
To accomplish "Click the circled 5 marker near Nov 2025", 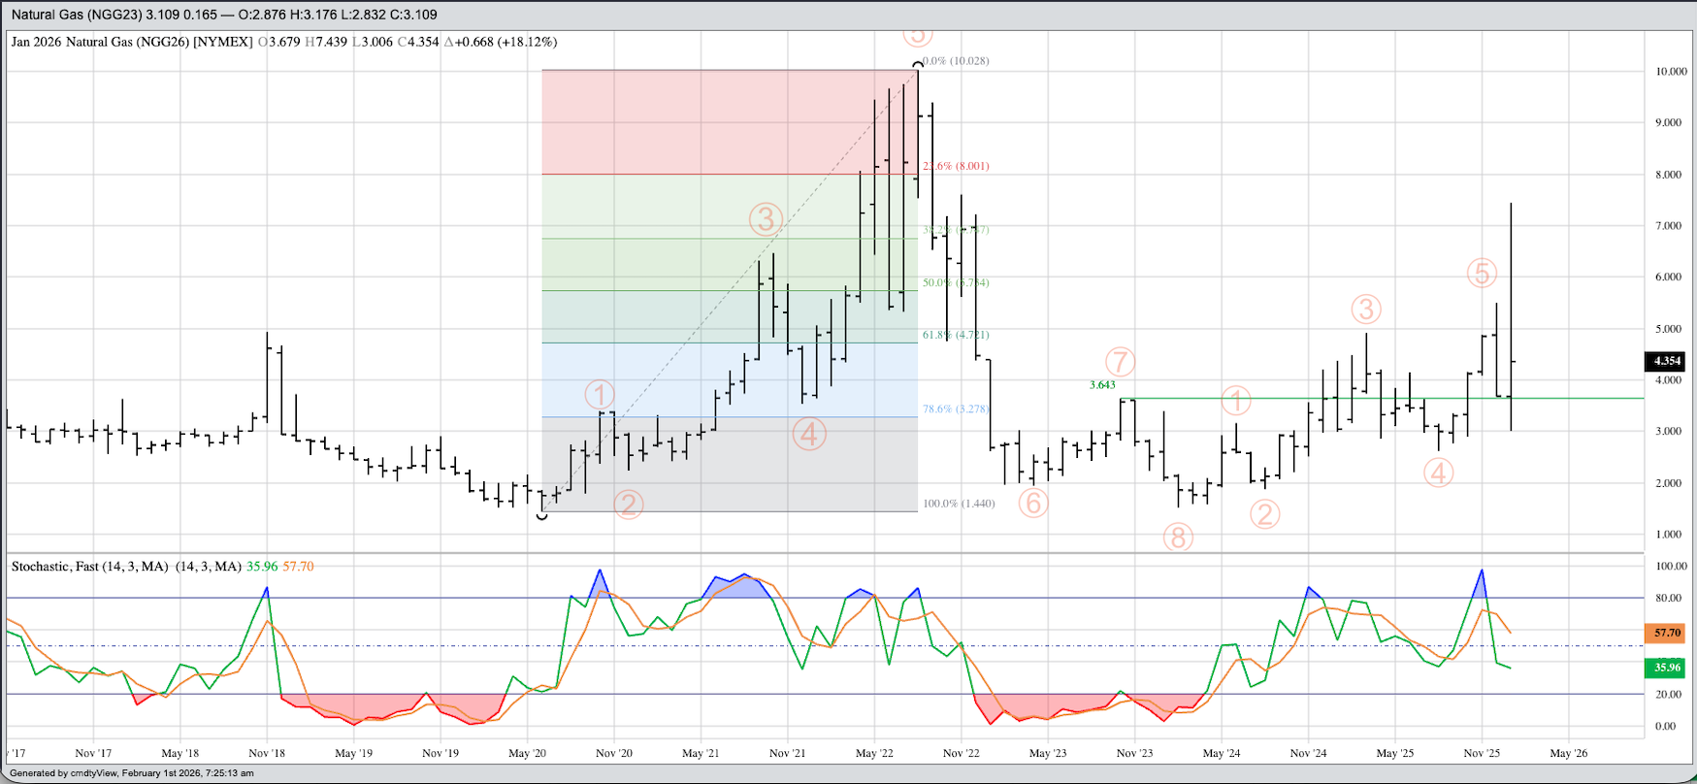I will (x=1481, y=274).
